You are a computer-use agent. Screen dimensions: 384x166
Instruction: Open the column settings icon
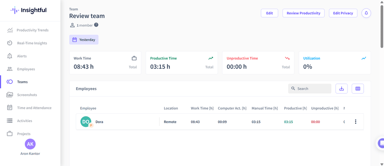click(358, 89)
